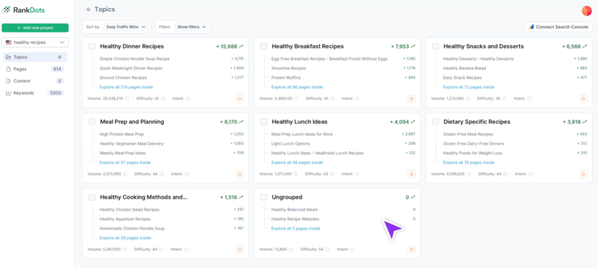
Task: Star the Meal Prep and Planning topic
Action: click(240, 174)
